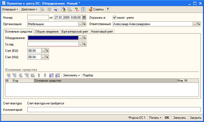Click the Код column header
Image resolution: width=204 pixels, height=122 pixels.
click(23, 81)
